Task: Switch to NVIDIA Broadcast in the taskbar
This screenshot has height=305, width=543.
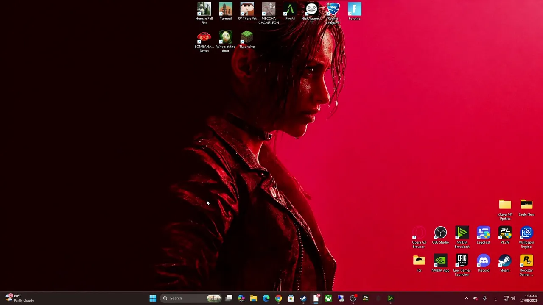Action: pos(390,298)
